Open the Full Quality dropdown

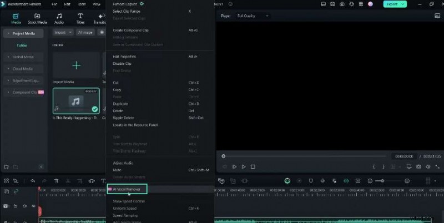pos(253,16)
